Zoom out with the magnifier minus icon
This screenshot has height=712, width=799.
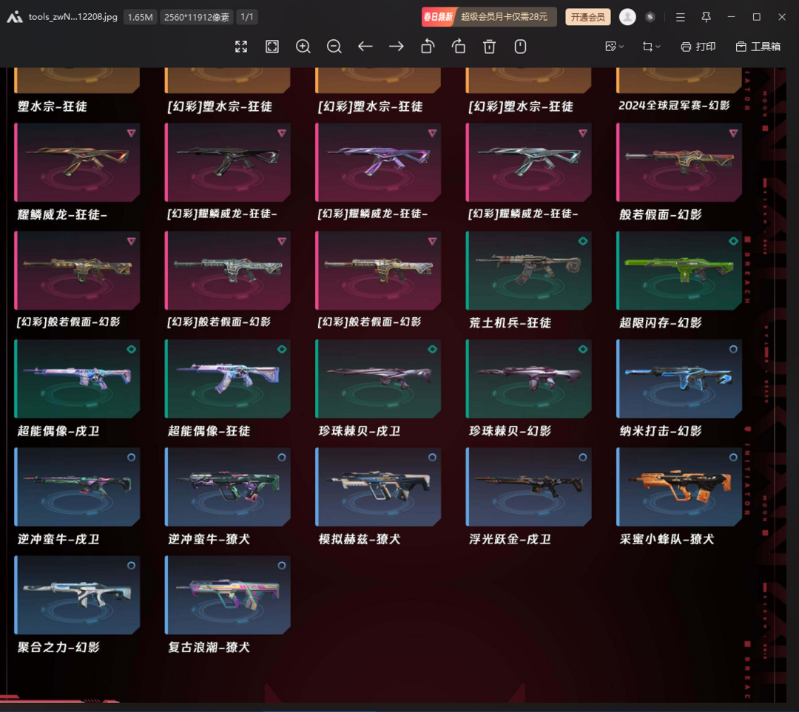click(334, 47)
